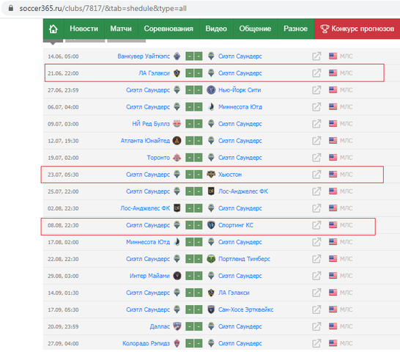Click Сан-Хосе Эртквейкс team link
The image size is (400, 352).
pyautogui.click(x=245, y=309)
